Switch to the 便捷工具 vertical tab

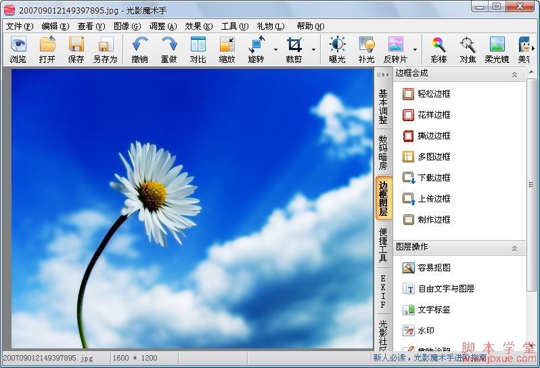click(x=383, y=245)
